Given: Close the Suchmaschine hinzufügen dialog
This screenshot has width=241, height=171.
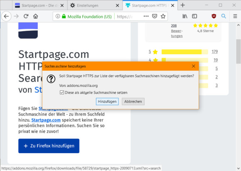Looking at the screenshot, I should [193, 66].
